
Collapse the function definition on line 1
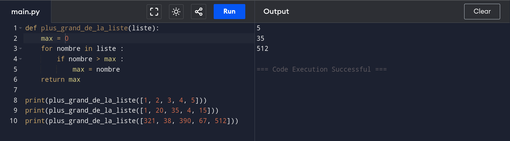point(21,28)
